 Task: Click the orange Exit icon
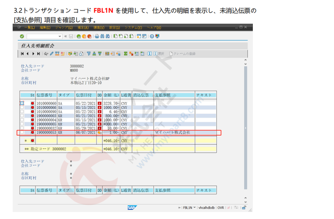click(x=84, y=36)
